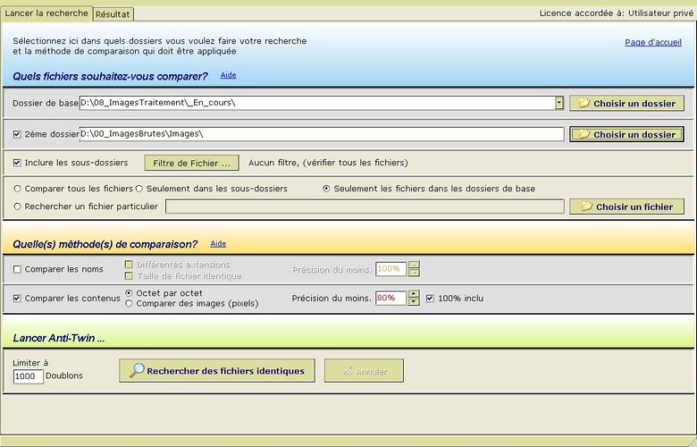The image size is (697, 447).
Task: Uncheck the 2ème dossier checkbox
Action: point(18,134)
